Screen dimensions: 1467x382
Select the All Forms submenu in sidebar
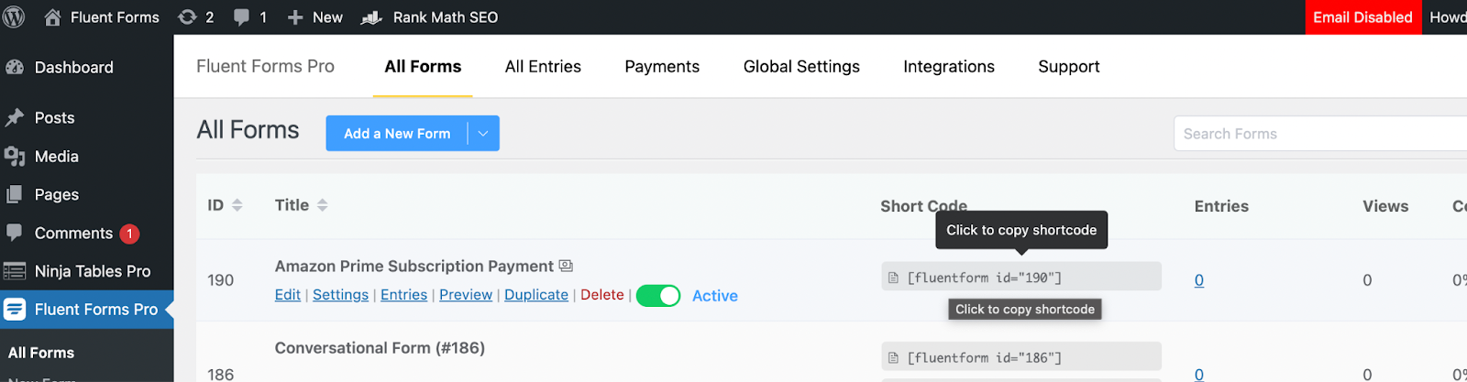coord(41,353)
